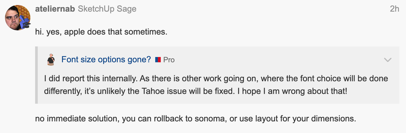Open the 'Font size options gone?' topic
This screenshot has width=406, height=133.
[x=106, y=60]
